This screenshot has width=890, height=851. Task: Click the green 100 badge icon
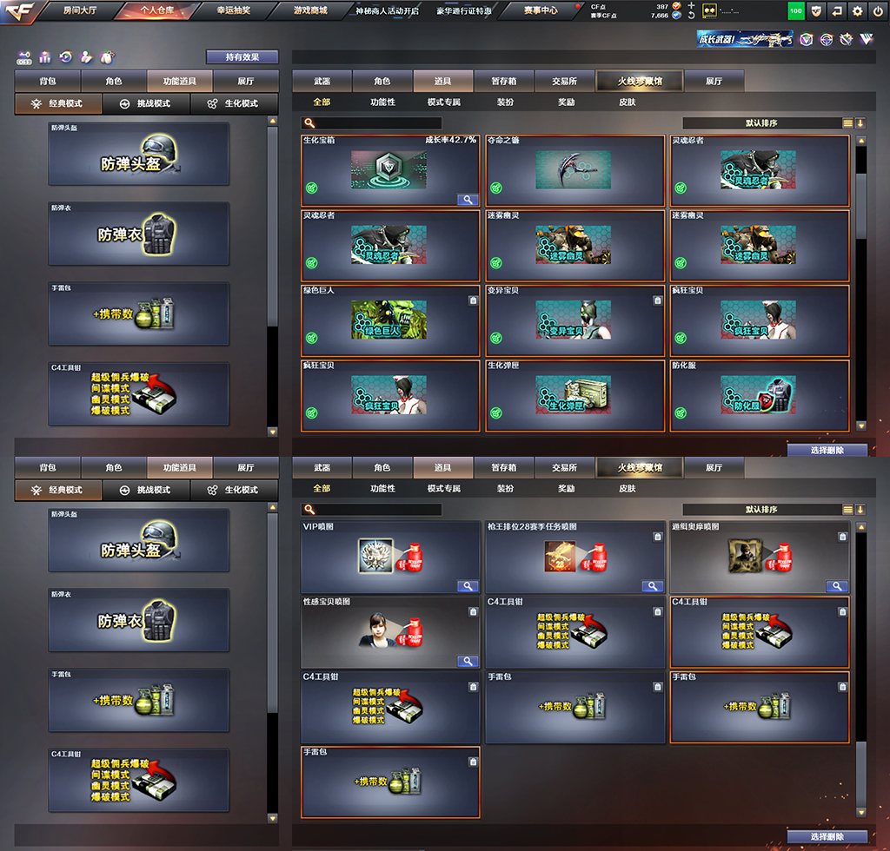(x=796, y=10)
